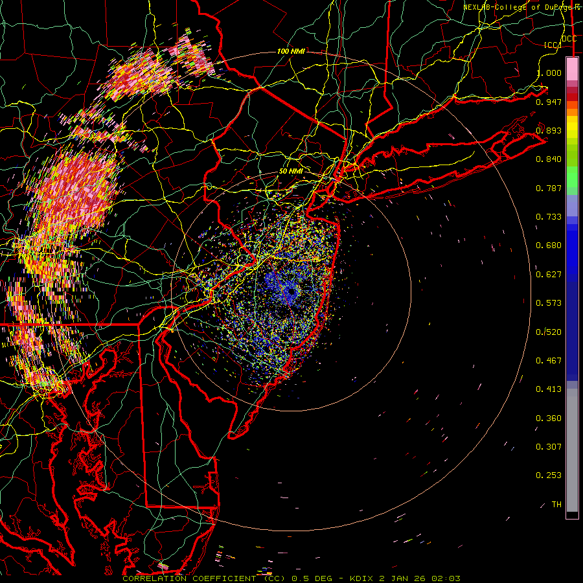The image size is (583, 583).
Task: Click the 0.787 legend value
Action: [x=549, y=188]
